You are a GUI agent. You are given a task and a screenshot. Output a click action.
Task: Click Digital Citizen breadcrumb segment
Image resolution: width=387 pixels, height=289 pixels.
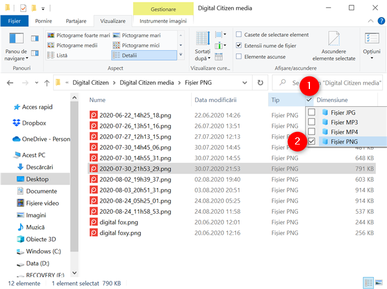[x=91, y=82]
